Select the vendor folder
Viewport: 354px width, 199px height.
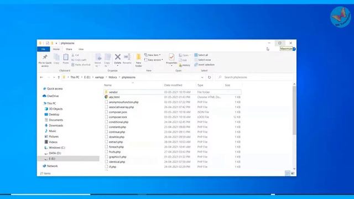coord(173,92)
